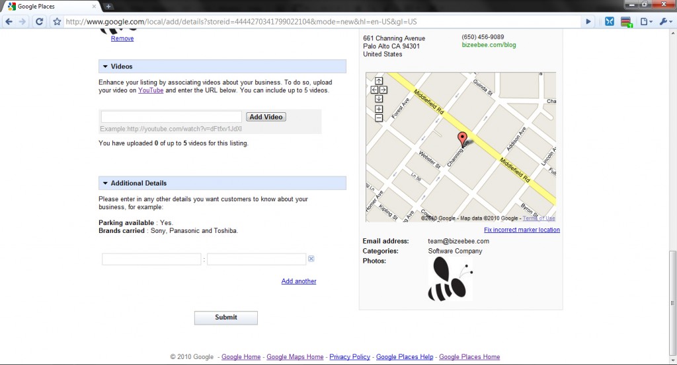This screenshot has width=677, height=365.
Task: Open the wrench settings menu
Action: pos(665,22)
